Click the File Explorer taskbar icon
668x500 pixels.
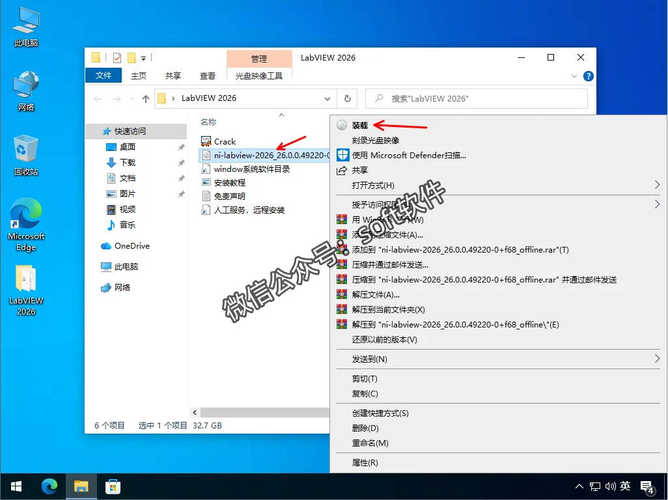pyautogui.click(x=81, y=486)
